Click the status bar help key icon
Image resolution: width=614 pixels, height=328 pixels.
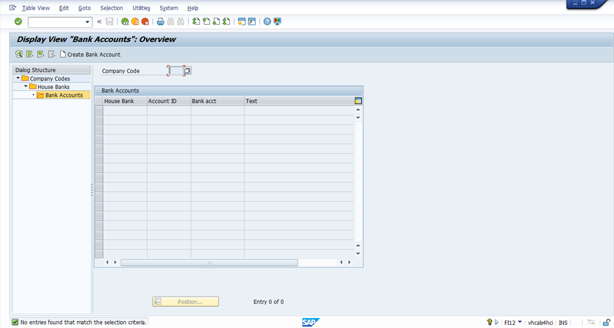[489, 322]
